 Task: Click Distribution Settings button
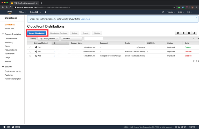pyautogui.click(x=58, y=33)
